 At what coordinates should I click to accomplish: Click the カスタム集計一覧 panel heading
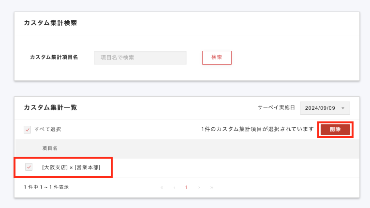pyautogui.click(x=50, y=107)
